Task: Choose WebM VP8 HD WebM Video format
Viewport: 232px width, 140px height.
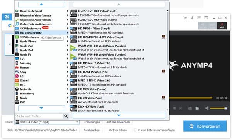Action: [x=118, y=48]
